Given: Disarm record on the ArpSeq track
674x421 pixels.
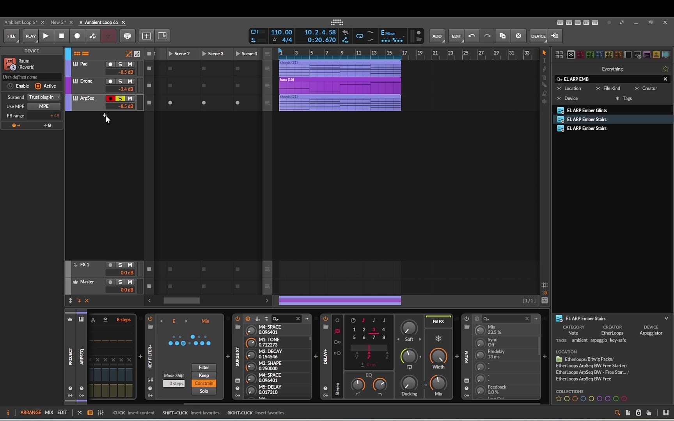Looking at the screenshot, I should tap(110, 99).
